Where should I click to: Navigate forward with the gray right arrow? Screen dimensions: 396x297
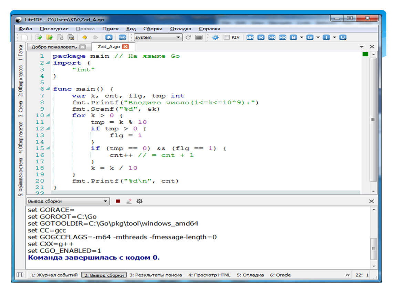tap(95, 37)
